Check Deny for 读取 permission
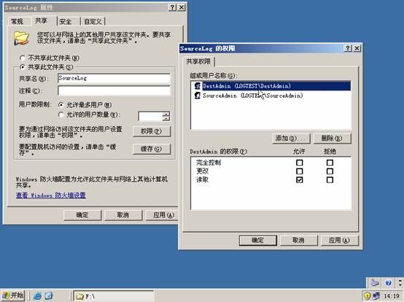This screenshot has height=302, width=404. (x=330, y=179)
